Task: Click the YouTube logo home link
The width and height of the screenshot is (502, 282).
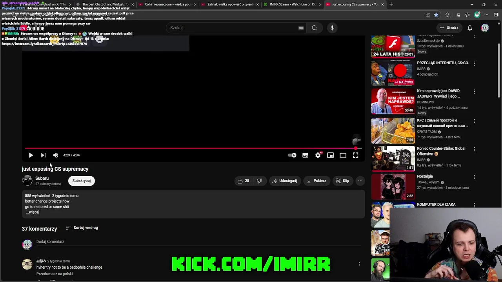Action: 33,28
